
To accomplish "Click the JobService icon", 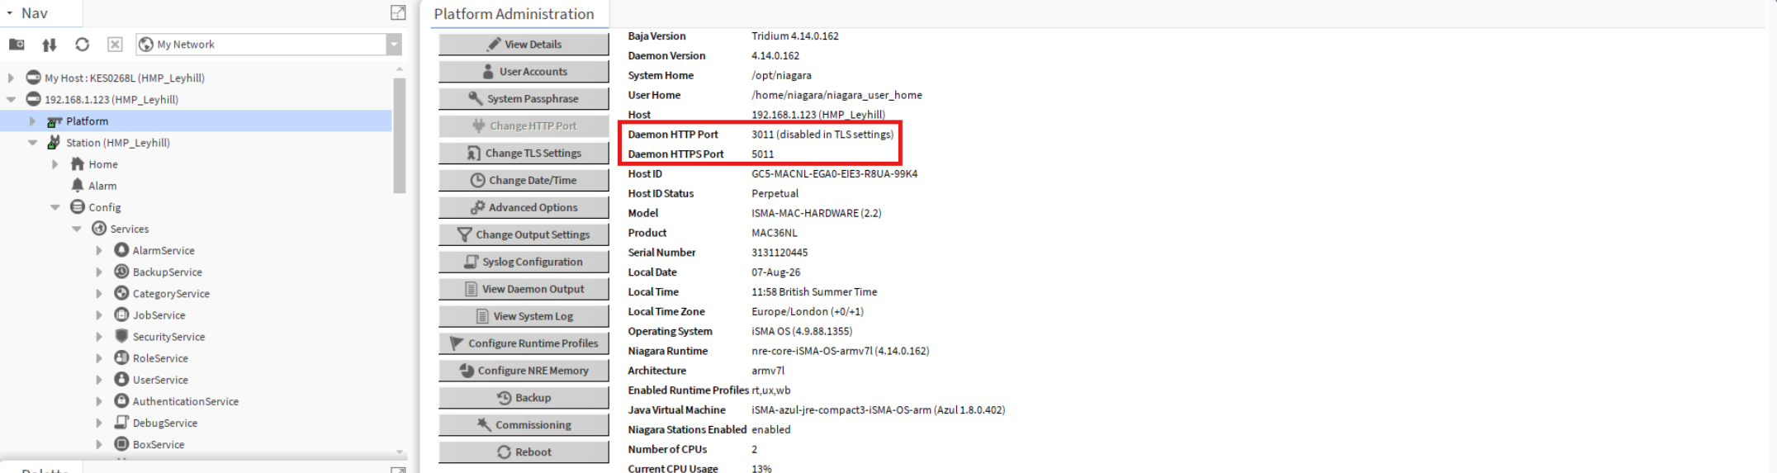I will click(x=121, y=314).
